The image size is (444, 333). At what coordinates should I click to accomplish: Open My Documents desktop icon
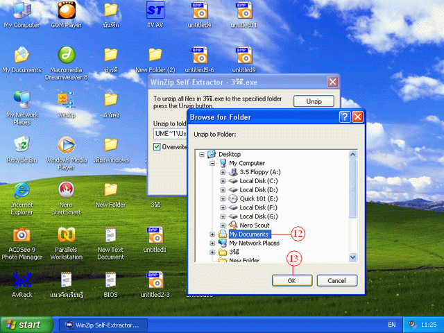click(22, 60)
